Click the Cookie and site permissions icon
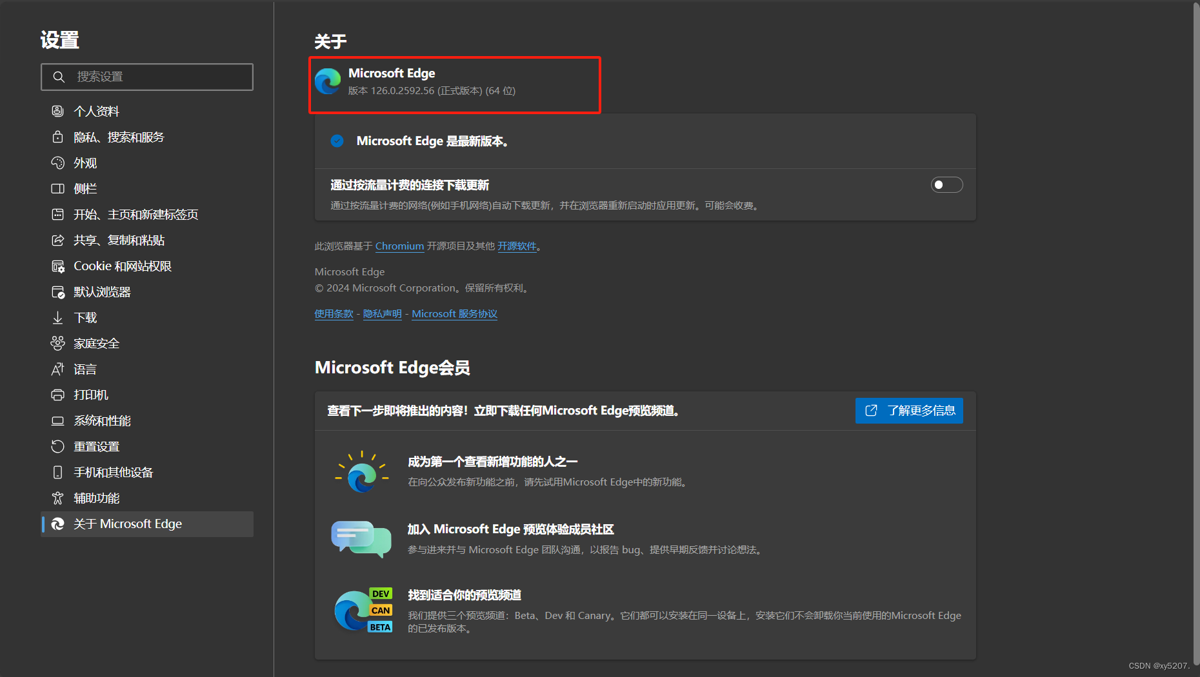1200x677 pixels. coord(57,266)
